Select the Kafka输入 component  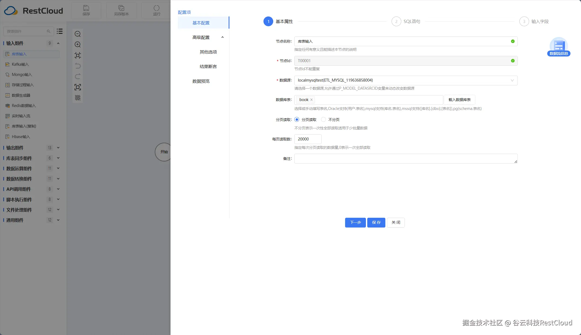click(20, 64)
